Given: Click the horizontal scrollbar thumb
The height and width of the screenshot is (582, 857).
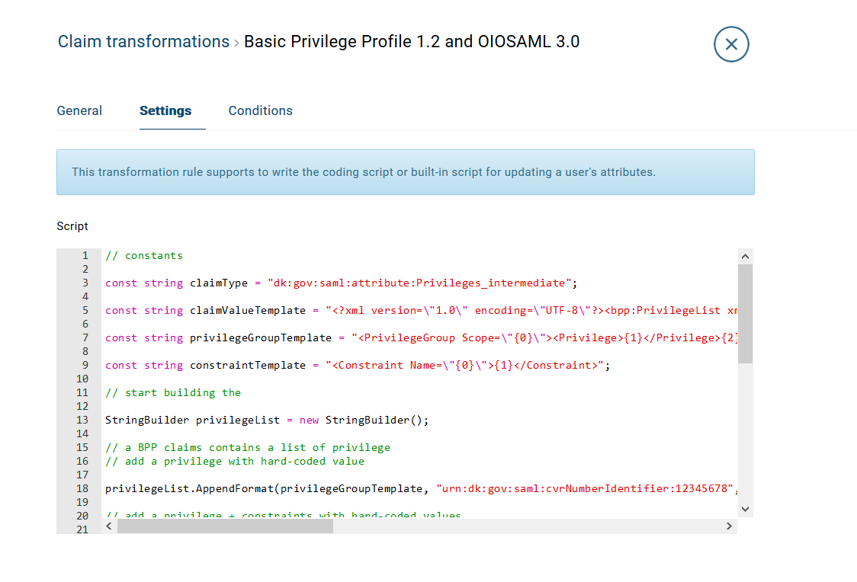Looking at the screenshot, I should pyautogui.click(x=225, y=526).
